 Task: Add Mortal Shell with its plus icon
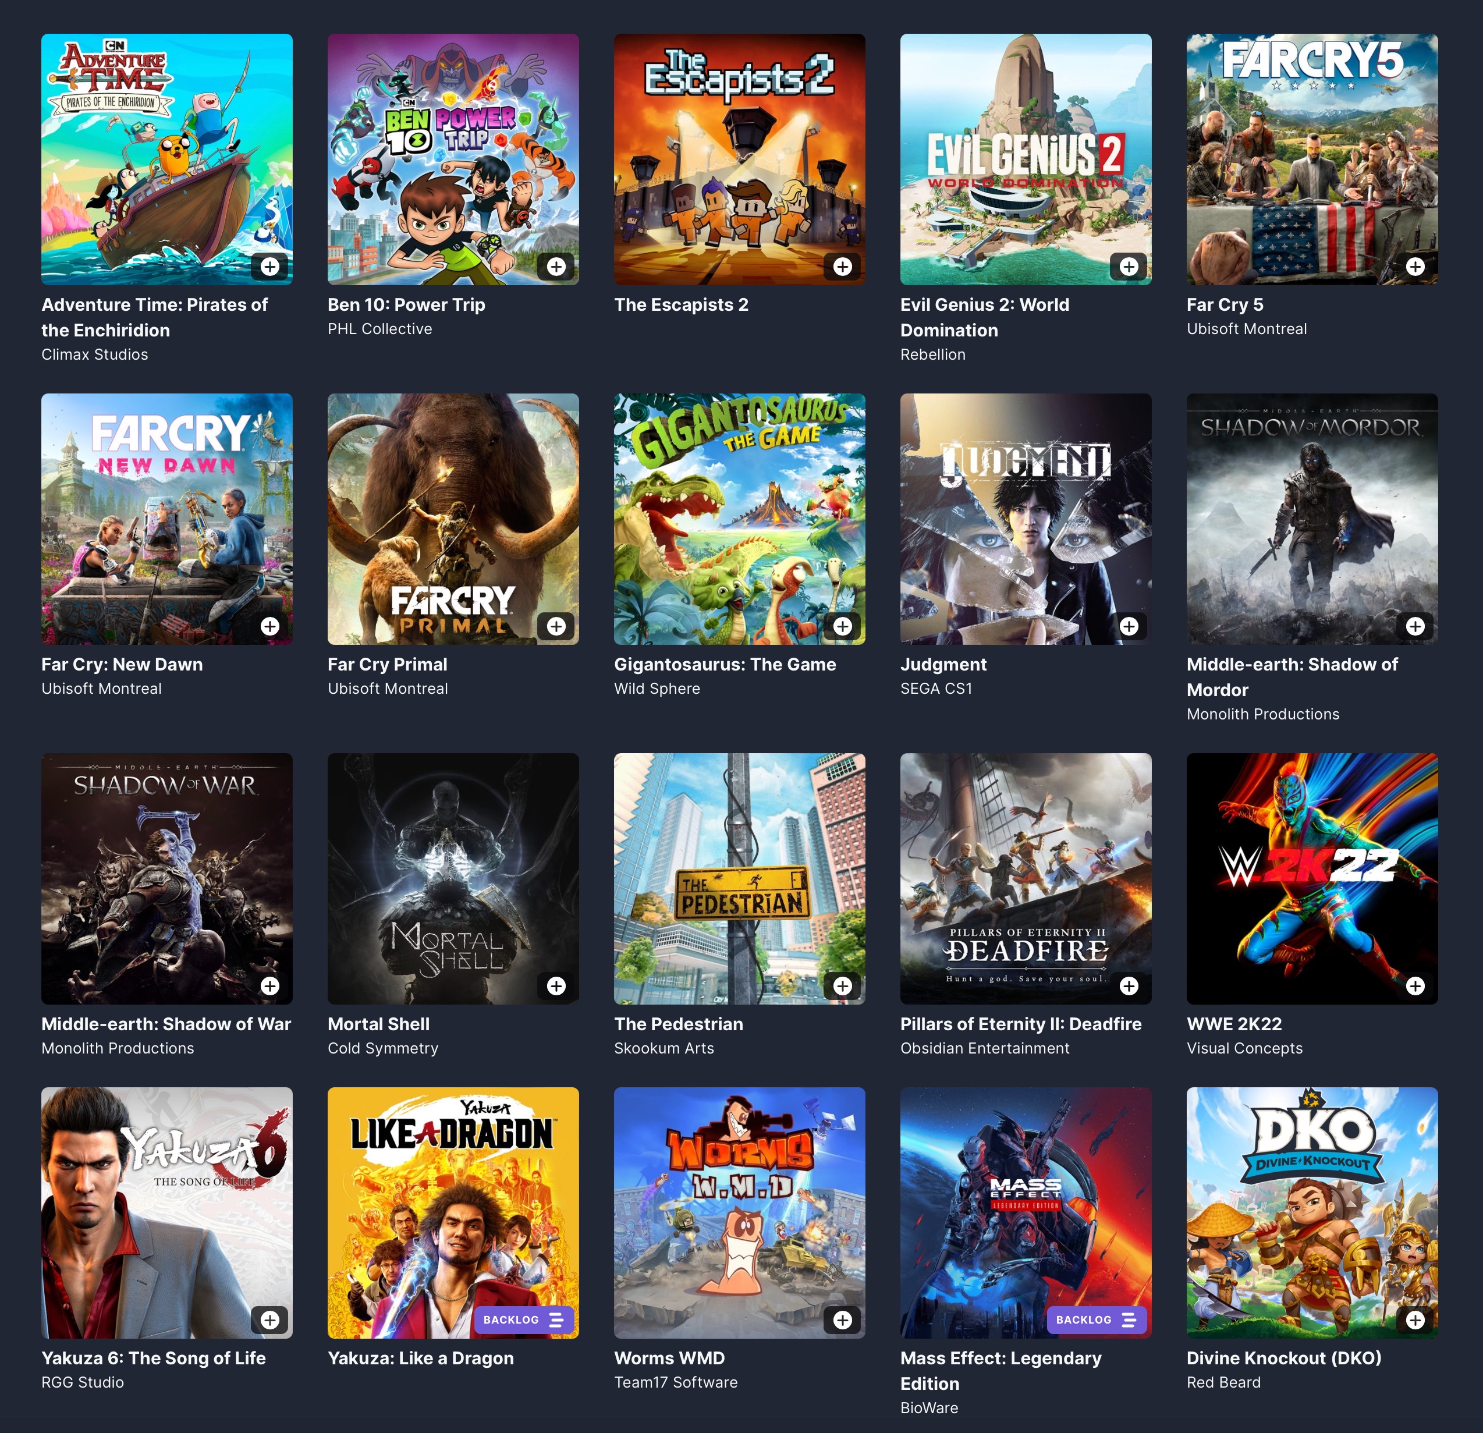pos(556,986)
